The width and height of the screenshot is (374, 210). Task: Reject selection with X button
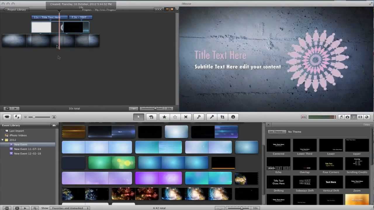pyautogui.click(x=186, y=117)
